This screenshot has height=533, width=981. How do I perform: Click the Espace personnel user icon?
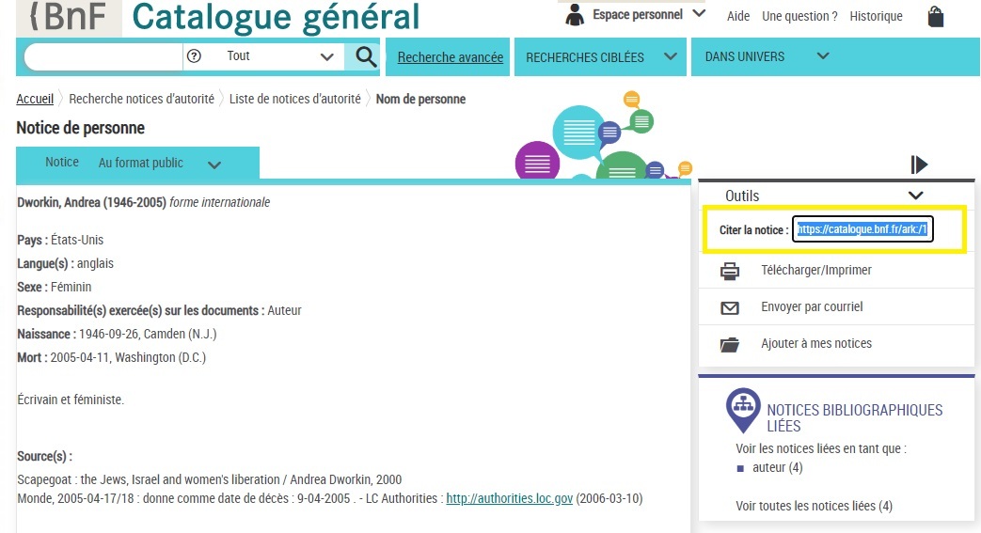click(575, 14)
